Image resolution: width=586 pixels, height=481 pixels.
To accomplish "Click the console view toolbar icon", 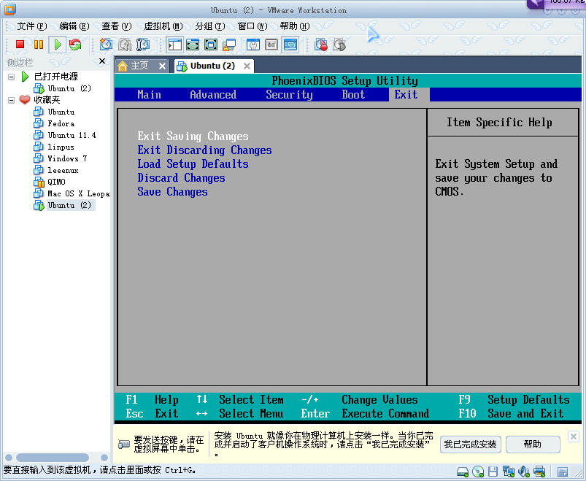I will (x=290, y=45).
